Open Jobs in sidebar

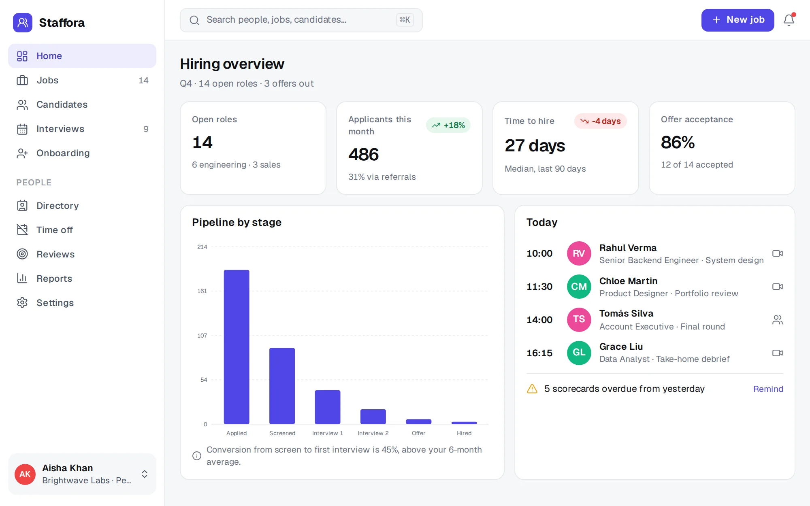(82, 80)
